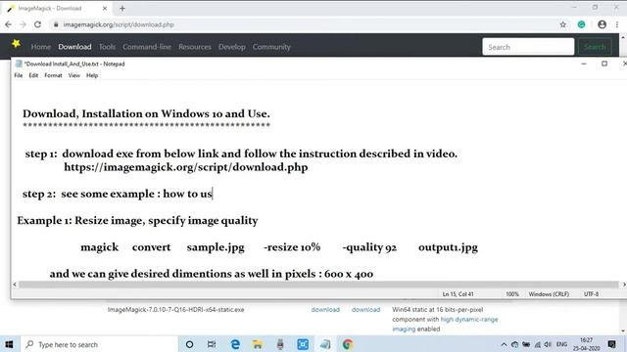Click 'UTF-8' encoding status entry
This screenshot has width=627, height=352.
591,294
